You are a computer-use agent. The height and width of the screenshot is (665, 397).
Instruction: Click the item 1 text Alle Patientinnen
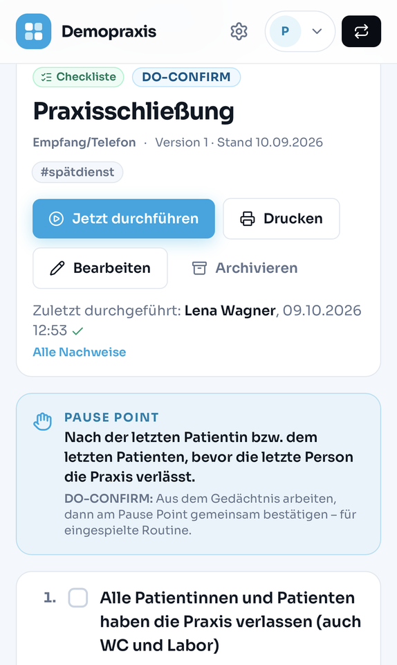click(231, 621)
